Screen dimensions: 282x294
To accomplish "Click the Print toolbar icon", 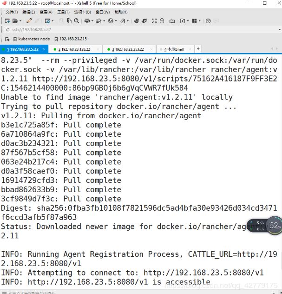I will click(87, 21).
